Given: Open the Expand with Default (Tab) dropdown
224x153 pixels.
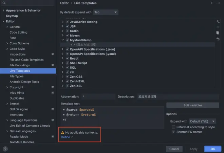Looking at the screenshot, I should coord(202,122).
